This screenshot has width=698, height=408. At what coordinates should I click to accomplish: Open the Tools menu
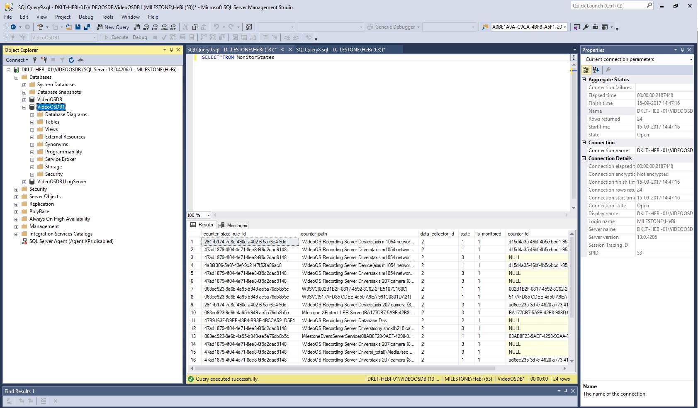coord(107,17)
